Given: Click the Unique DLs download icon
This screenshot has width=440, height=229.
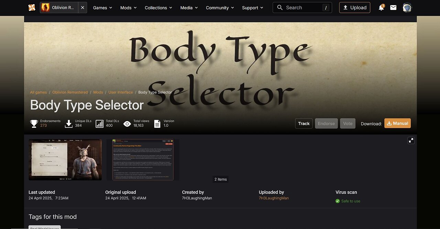Looking at the screenshot, I should pyautogui.click(x=69, y=124).
